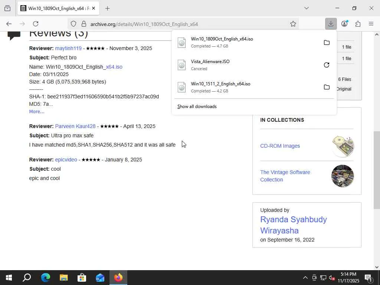Image resolution: width=380 pixels, height=285 pixels.
Task: Open File Explorer from taskbar
Action: pos(64,278)
